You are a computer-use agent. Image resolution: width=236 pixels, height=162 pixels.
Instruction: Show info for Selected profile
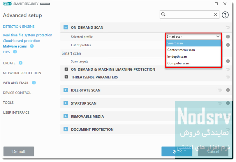tap(228, 37)
